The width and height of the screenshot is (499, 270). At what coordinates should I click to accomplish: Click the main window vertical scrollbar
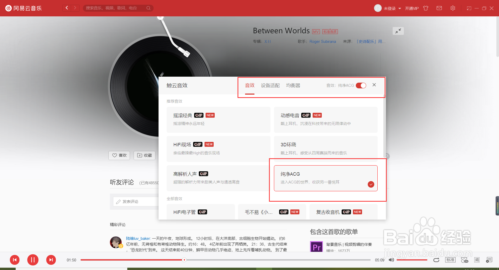497,36
